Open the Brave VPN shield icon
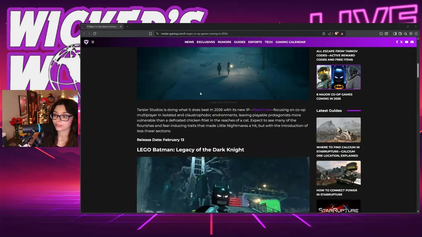This screenshot has width=422, height=237. [411, 34]
